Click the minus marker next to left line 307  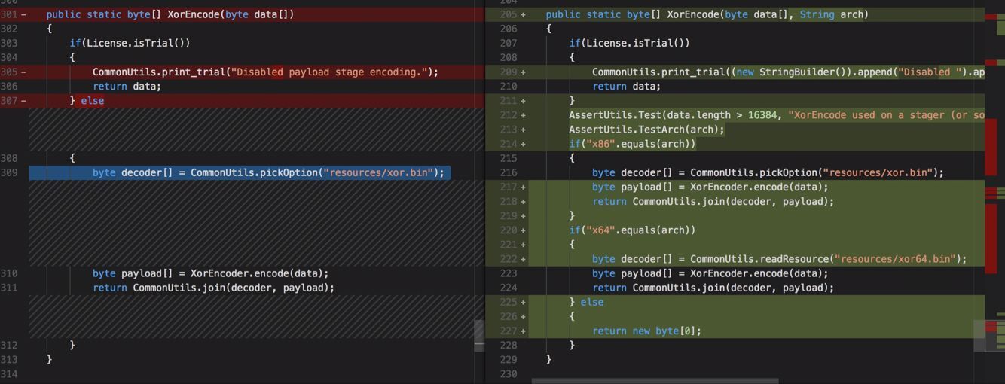coord(23,101)
